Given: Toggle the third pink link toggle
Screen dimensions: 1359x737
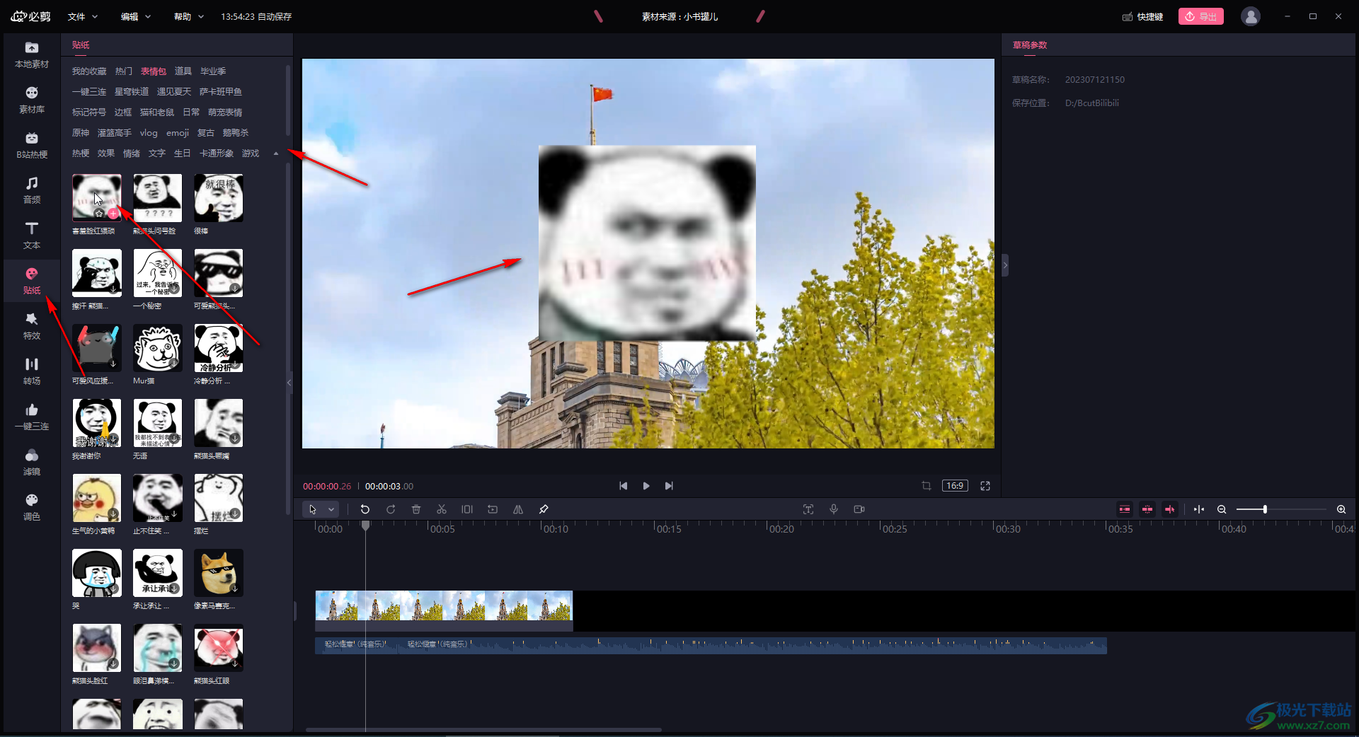Looking at the screenshot, I should [1170, 509].
